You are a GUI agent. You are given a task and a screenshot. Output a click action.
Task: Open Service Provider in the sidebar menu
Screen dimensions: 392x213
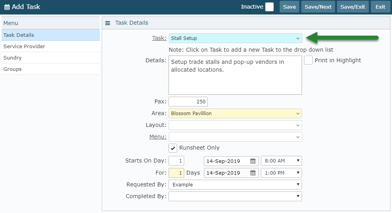point(51,46)
